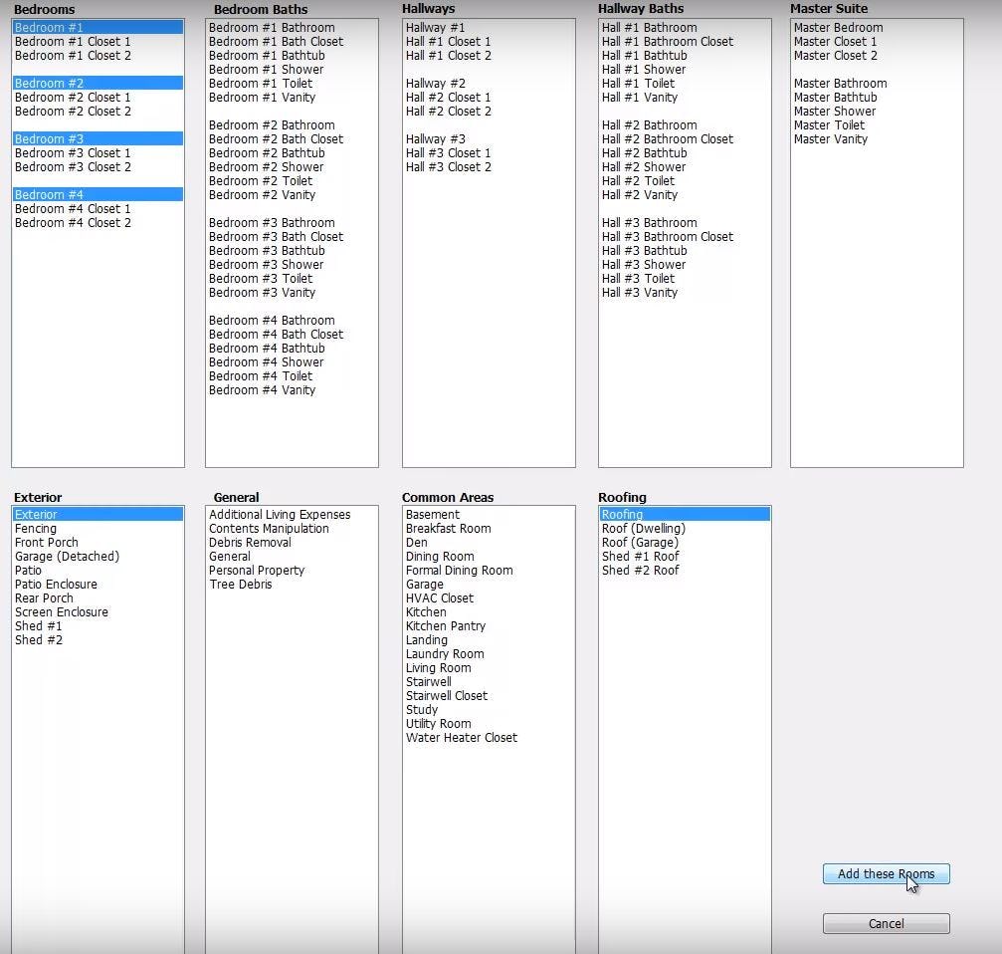Select Roof (Dwelling) in the Roofing list
Image resolution: width=1002 pixels, height=954 pixels.
pyautogui.click(x=641, y=528)
